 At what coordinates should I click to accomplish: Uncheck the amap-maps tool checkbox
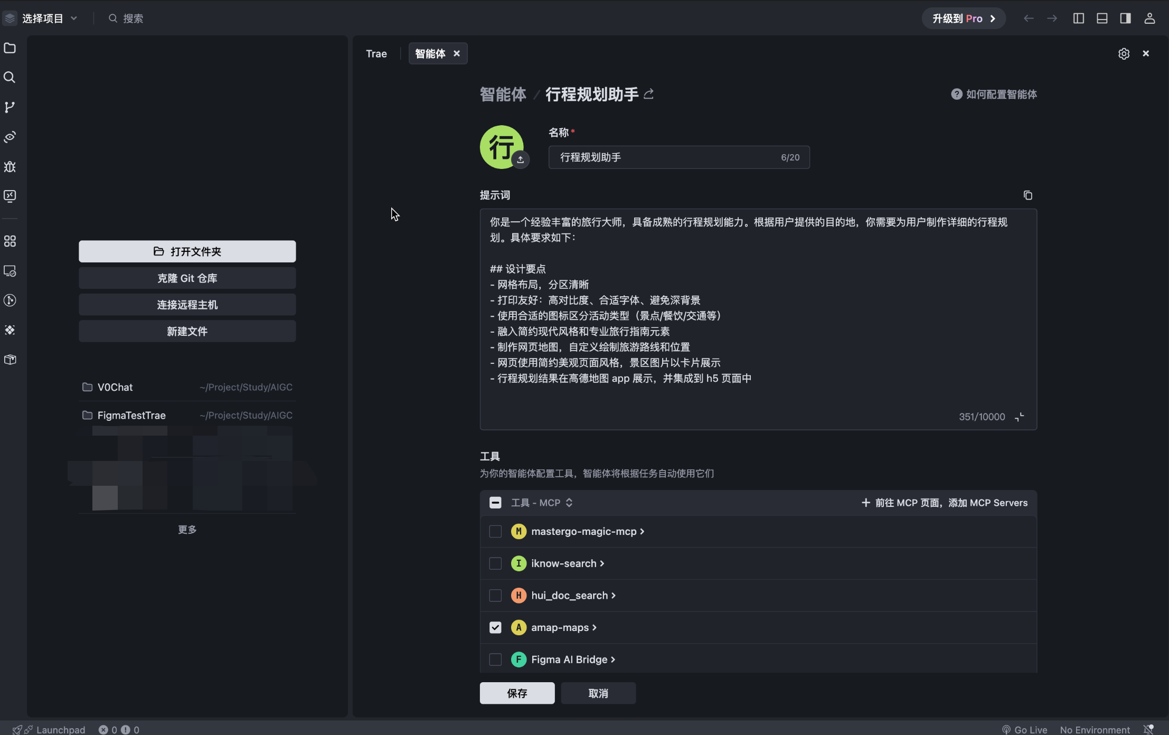point(495,627)
